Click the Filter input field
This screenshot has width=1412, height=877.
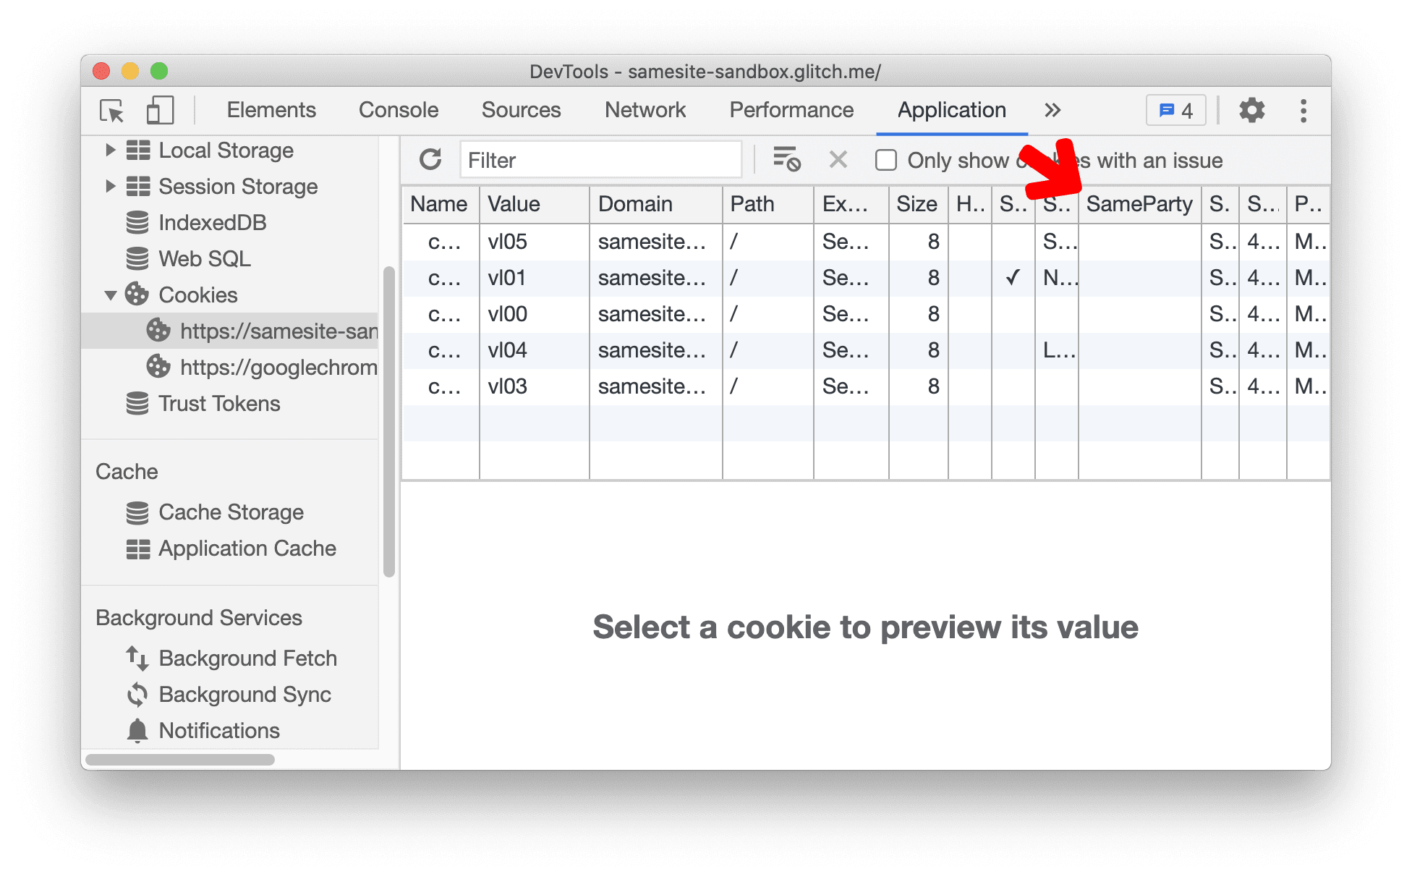tap(601, 160)
